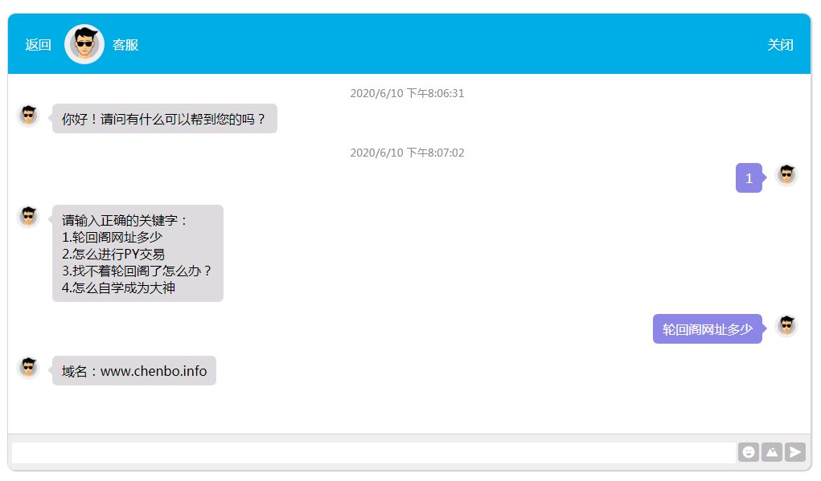Click the send message arrow icon

pos(794,452)
